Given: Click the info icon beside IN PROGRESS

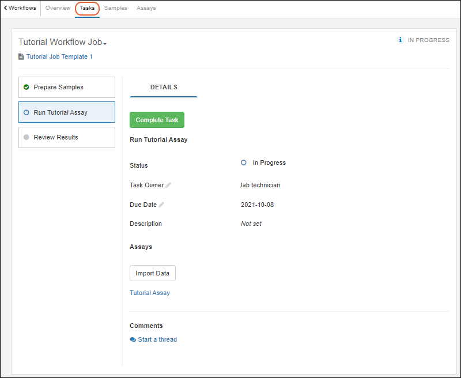Looking at the screenshot, I should (x=400, y=40).
